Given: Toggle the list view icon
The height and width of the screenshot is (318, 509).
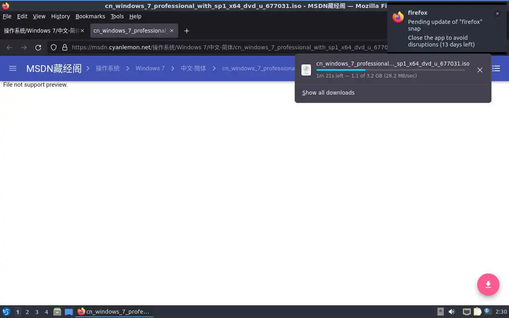Looking at the screenshot, I should click(x=496, y=68).
